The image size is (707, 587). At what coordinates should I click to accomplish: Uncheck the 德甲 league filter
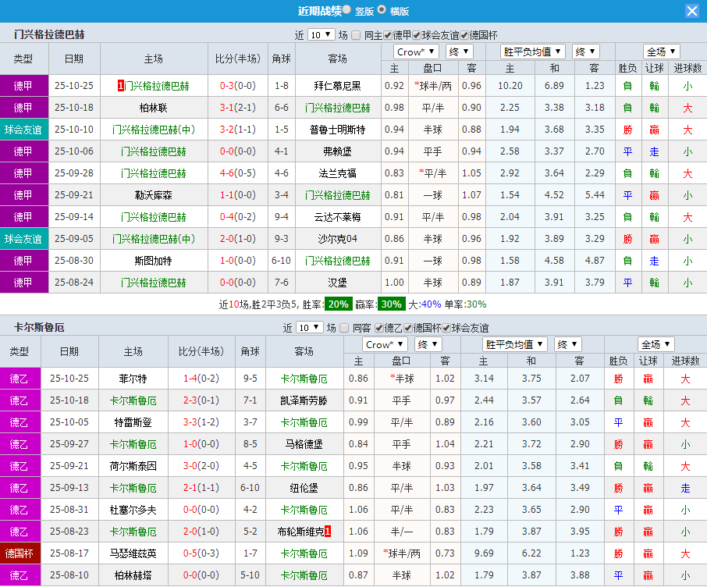tap(386, 34)
